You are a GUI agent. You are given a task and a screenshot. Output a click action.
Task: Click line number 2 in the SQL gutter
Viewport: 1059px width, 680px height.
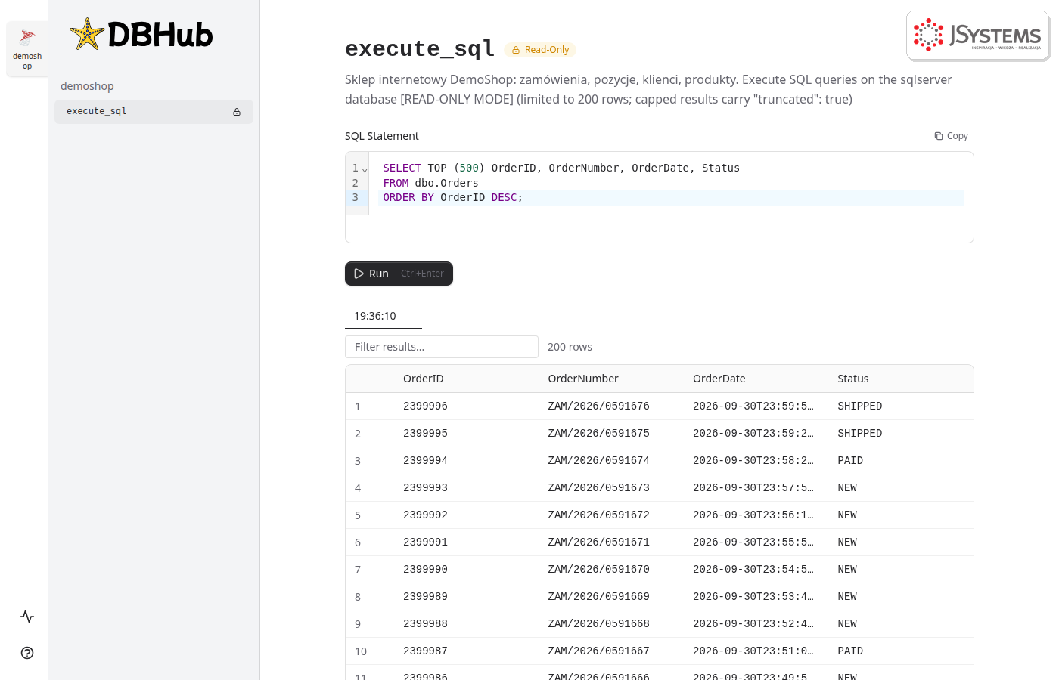356,184
